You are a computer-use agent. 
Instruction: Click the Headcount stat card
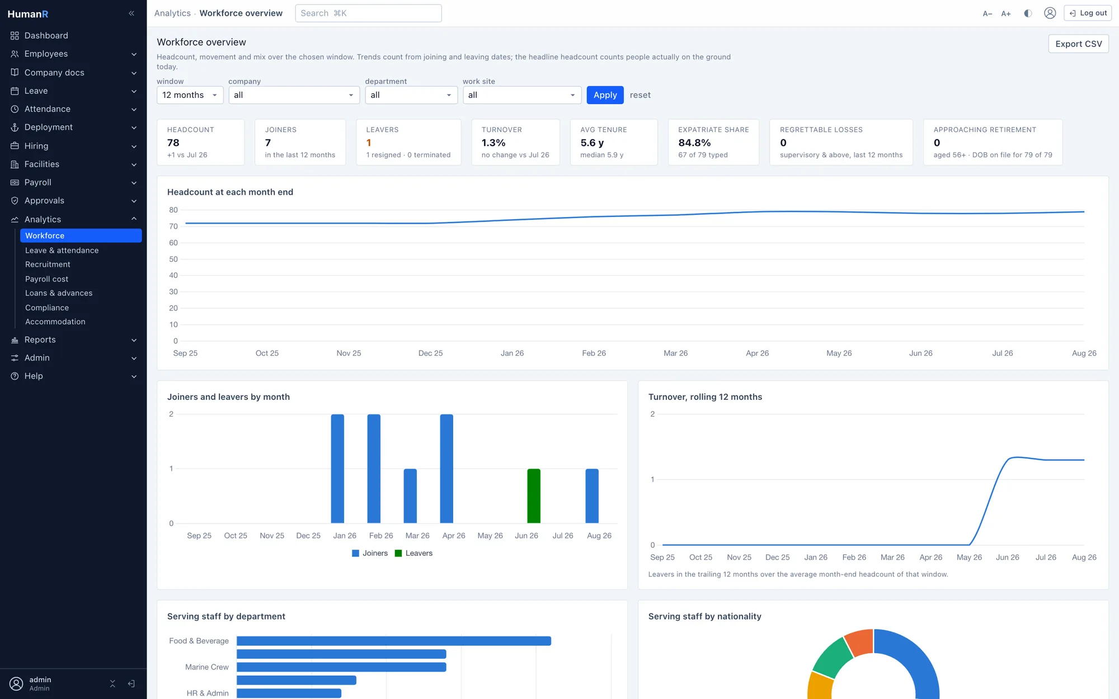[200, 142]
